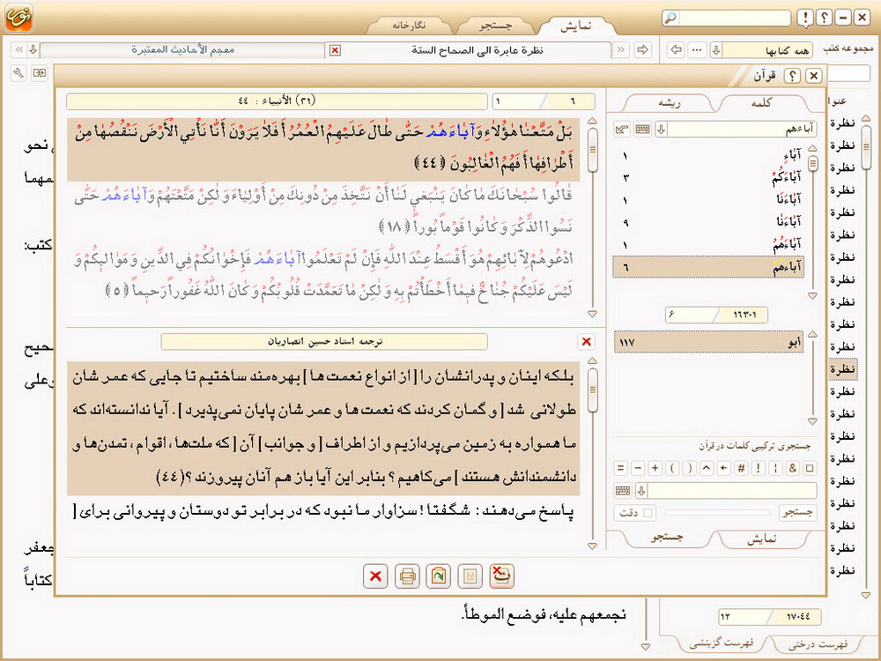Close the نظرة عابرة document tab
The width and height of the screenshot is (881, 661).
[335, 49]
